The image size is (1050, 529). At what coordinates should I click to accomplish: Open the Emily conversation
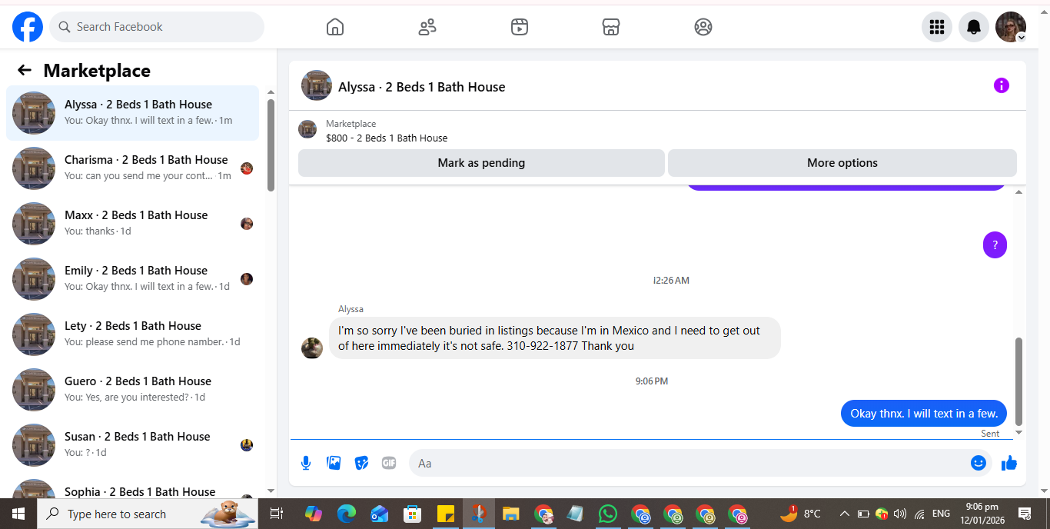[132, 279]
